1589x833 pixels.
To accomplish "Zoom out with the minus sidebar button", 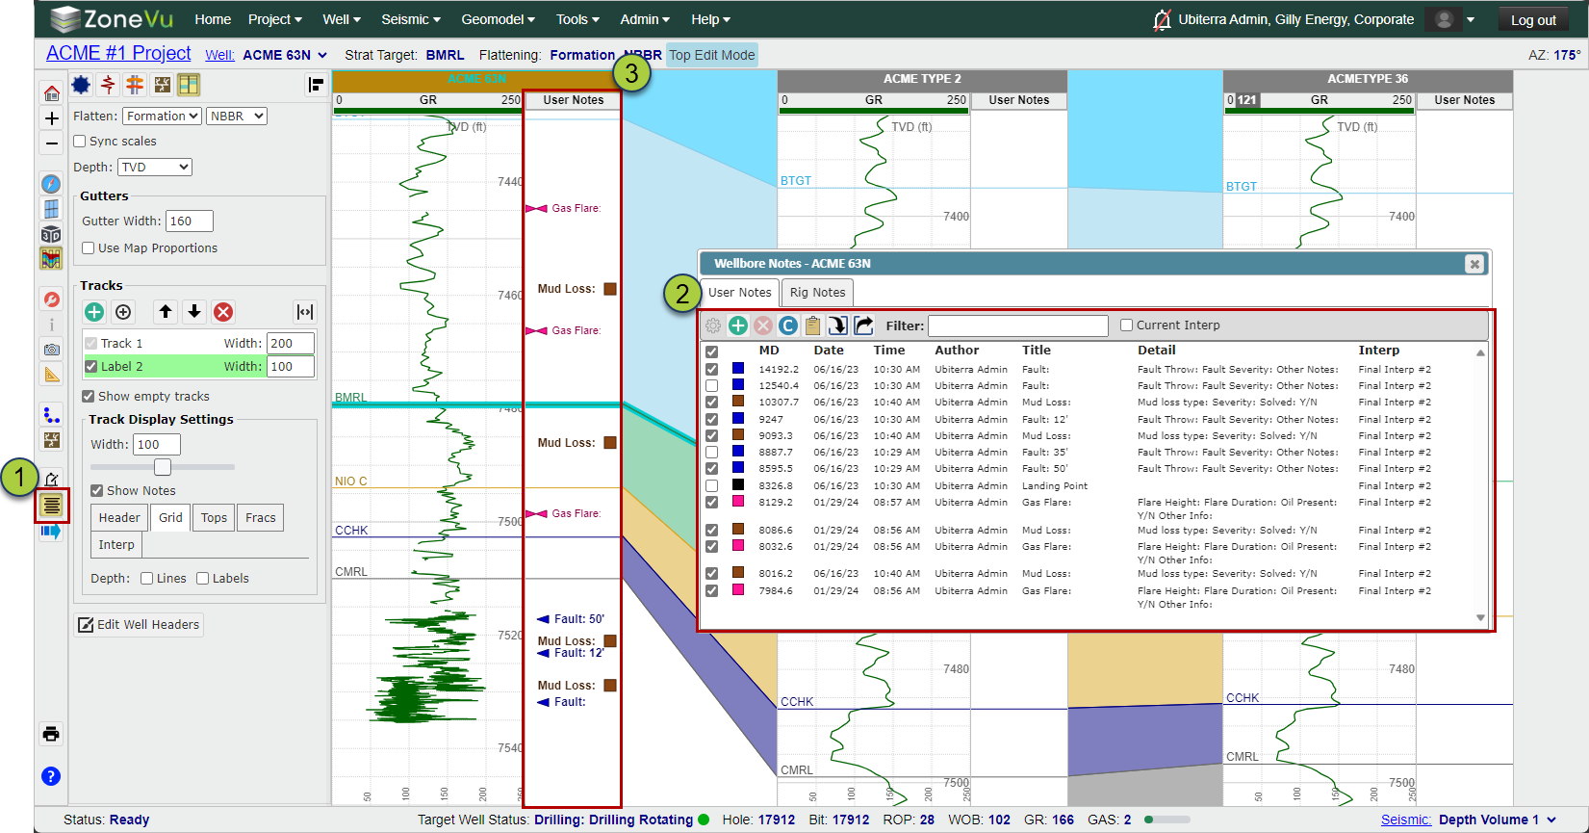I will [52, 143].
